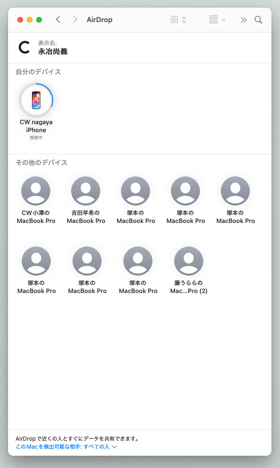Viewport: 280px width, 468px height.
Task: Zoom the window with green button
Action: pos(39,20)
